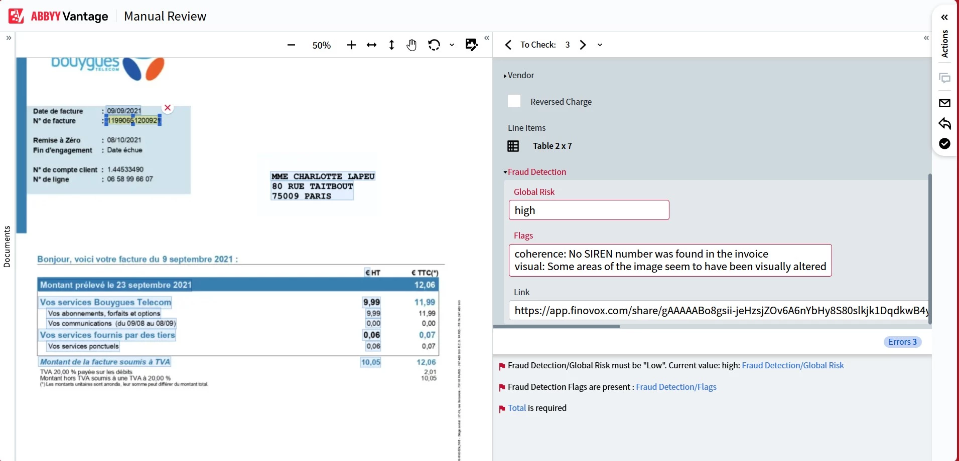
Task: Click the email envelope icon in sidebar
Action: (x=945, y=103)
